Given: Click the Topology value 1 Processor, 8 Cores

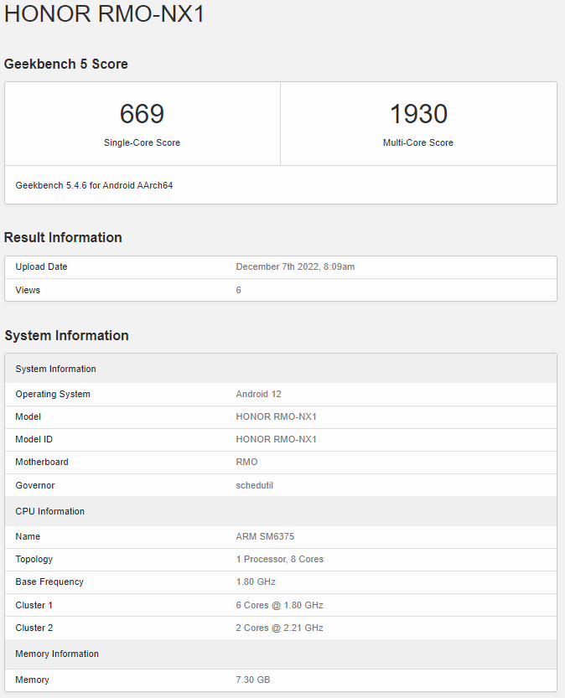Looking at the screenshot, I should (x=279, y=559).
